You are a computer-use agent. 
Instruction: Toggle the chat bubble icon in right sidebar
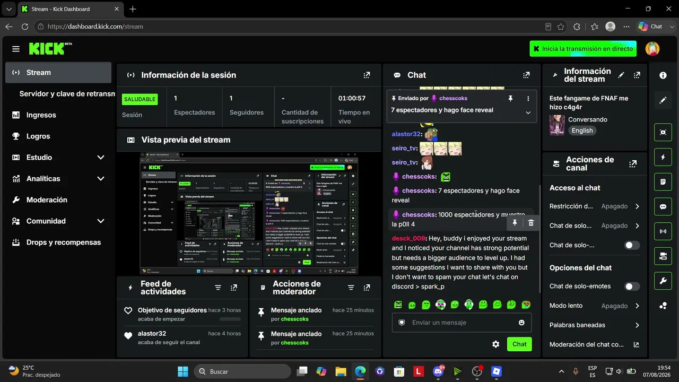[x=663, y=206]
